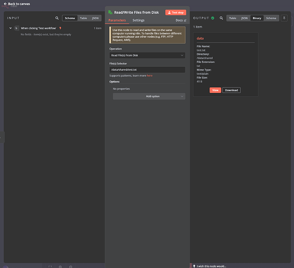Viewport: 294px width, 268px height.
Task: Switch input view to Table
Action: pyautogui.click(x=84, y=18)
